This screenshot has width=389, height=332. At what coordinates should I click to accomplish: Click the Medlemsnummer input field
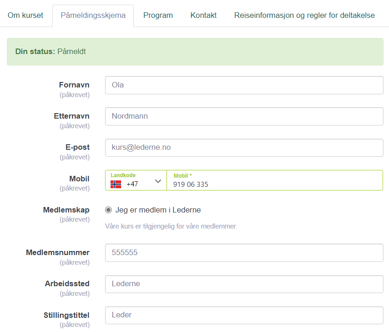(244, 253)
